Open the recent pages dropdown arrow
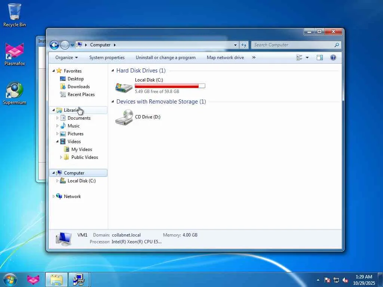Image resolution: width=383 pixels, height=287 pixels. coord(72,45)
